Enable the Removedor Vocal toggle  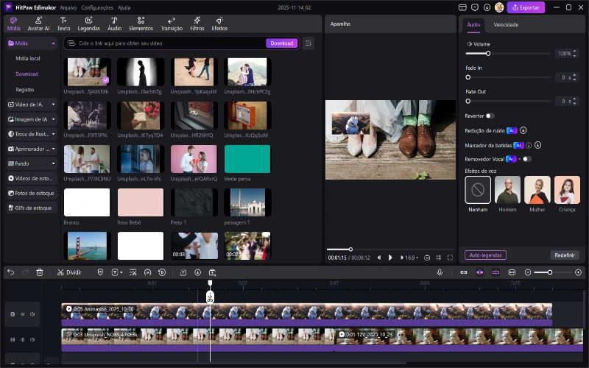[x=526, y=159]
